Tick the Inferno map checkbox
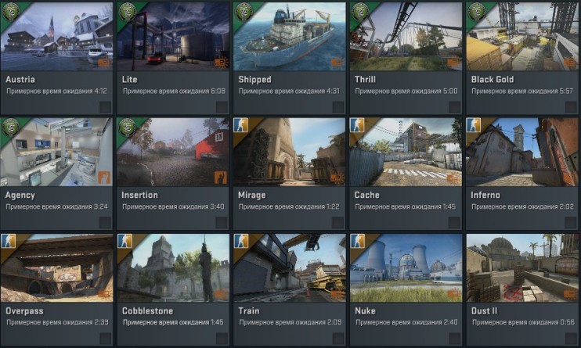The image size is (581, 348). tap(571, 223)
